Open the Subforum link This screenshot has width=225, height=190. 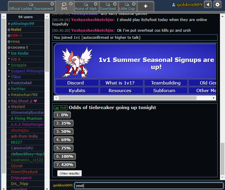tap(166, 90)
